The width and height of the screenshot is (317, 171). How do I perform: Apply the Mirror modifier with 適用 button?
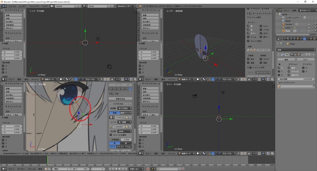click(x=286, y=59)
